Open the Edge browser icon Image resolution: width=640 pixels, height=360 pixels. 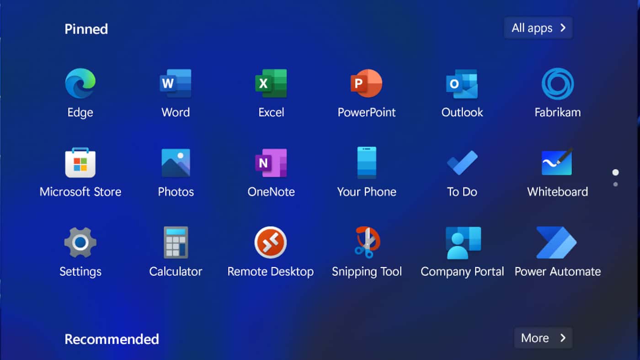click(80, 84)
